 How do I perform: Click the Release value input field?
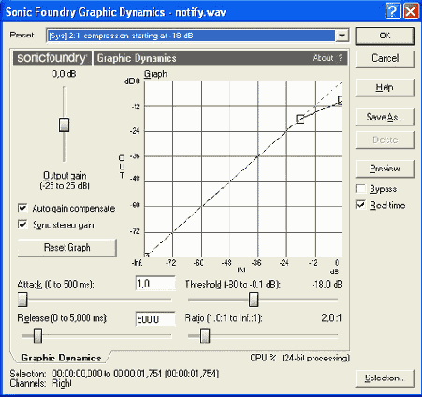(x=155, y=319)
